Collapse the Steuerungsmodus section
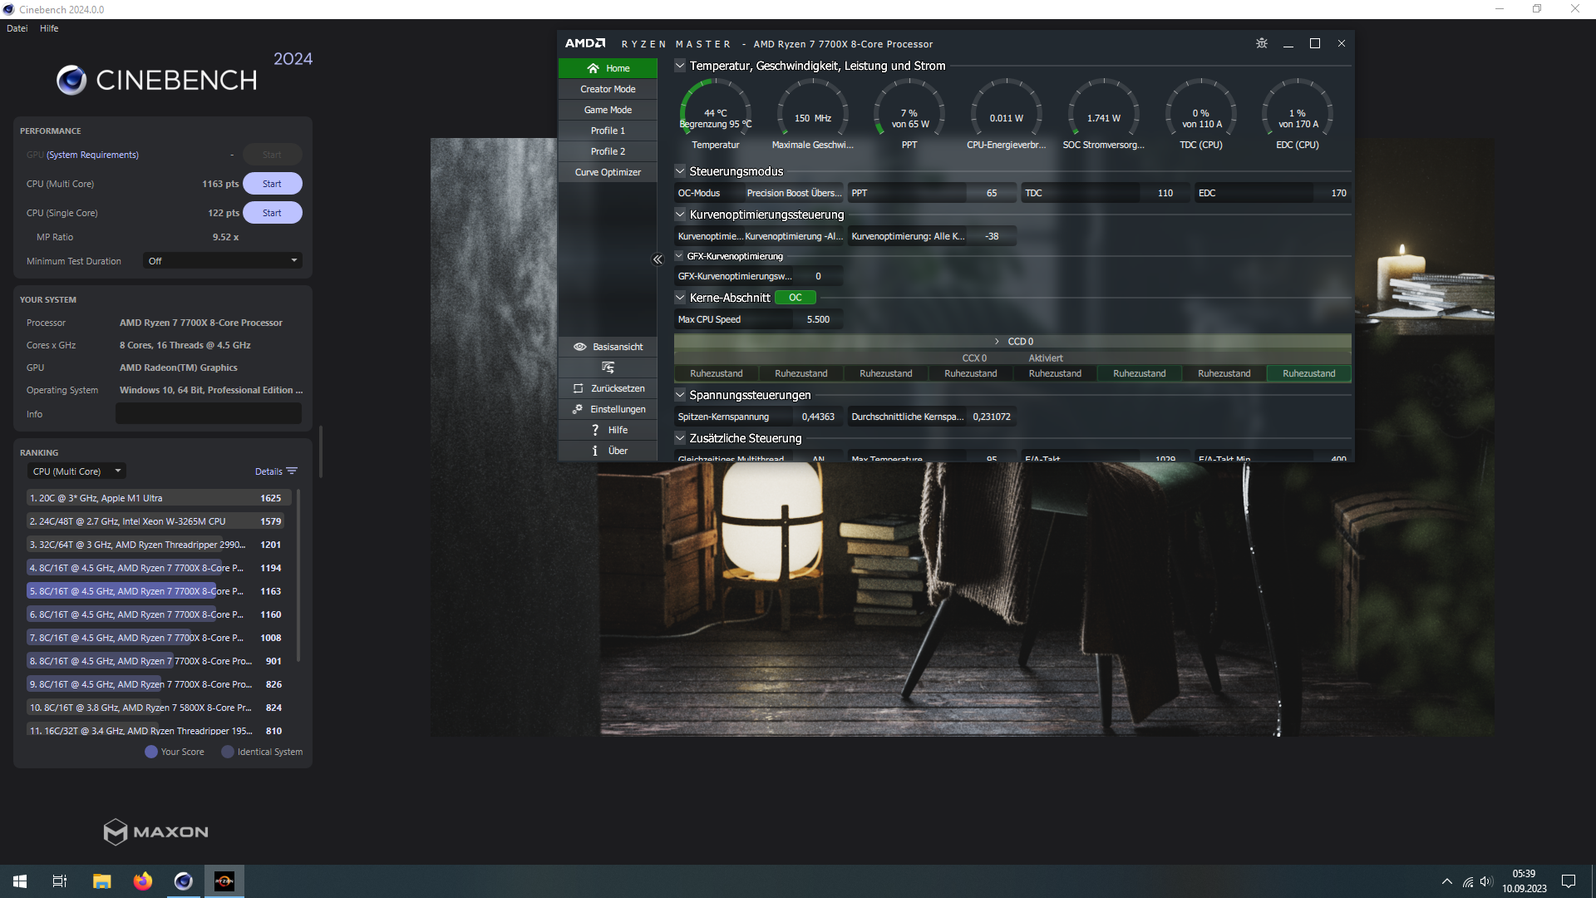This screenshot has width=1596, height=898. point(680,171)
